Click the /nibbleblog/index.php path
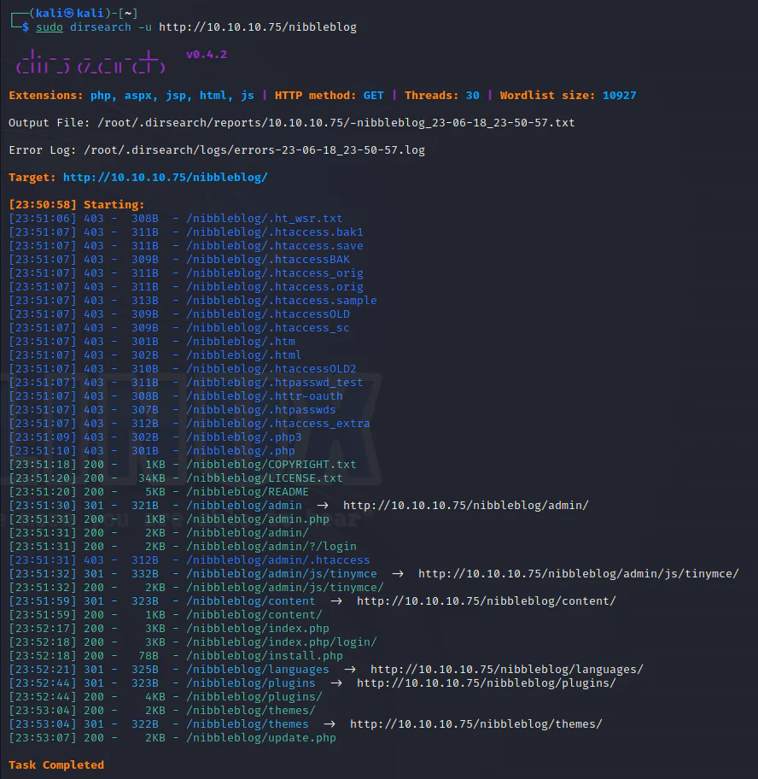 click(x=258, y=629)
